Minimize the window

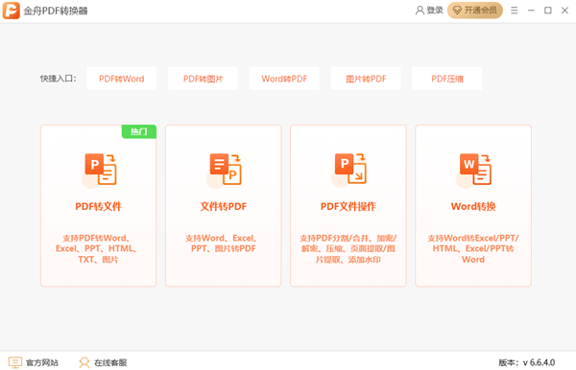click(x=531, y=11)
